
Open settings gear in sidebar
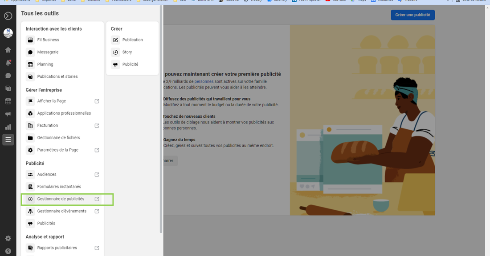[8, 239]
